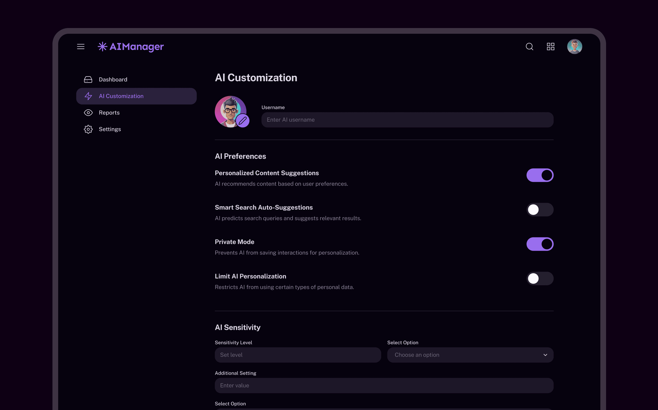The image size is (658, 410).
Task: Open the apps grid icon
Action: pyautogui.click(x=550, y=47)
